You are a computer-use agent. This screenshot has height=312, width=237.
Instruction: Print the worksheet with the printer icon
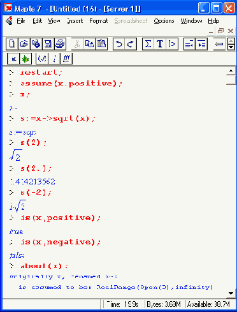click(x=60, y=44)
